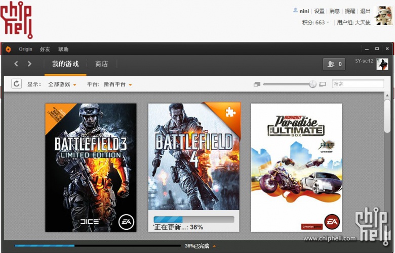
Task: Click the 36%已完成 status text
Action: pyautogui.click(x=197, y=246)
